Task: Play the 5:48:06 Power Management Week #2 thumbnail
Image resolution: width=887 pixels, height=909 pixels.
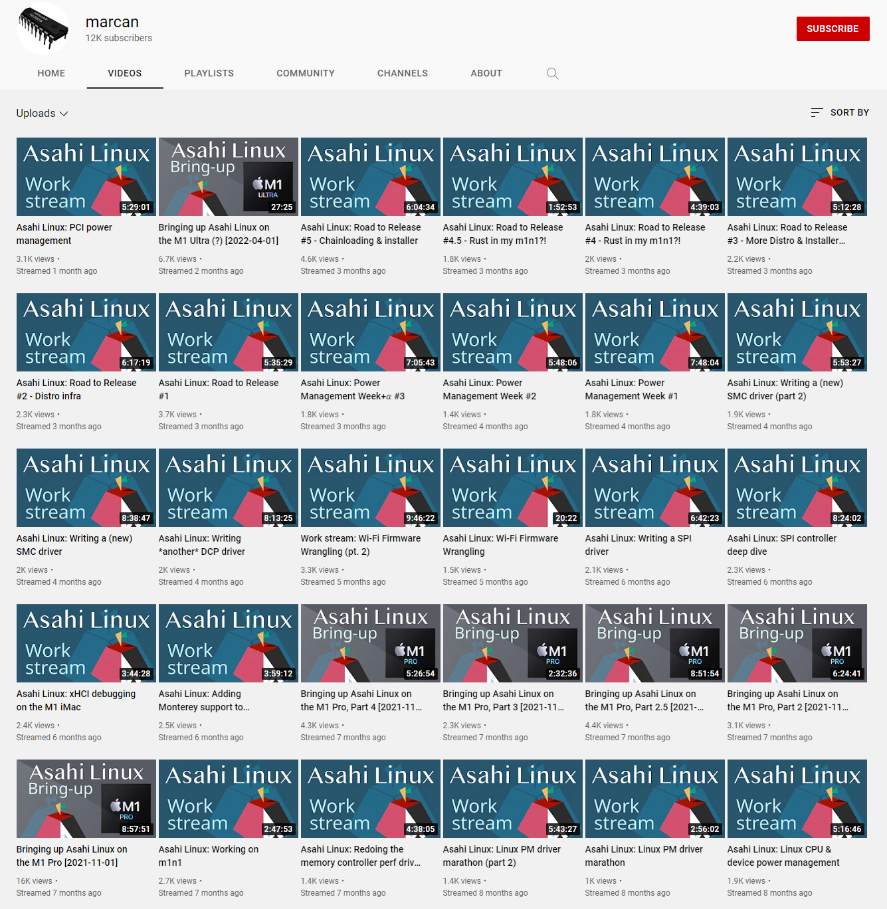Action: pyautogui.click(x=513, y=332)
